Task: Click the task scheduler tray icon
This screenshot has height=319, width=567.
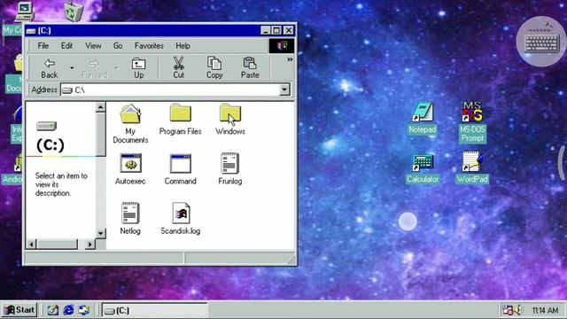Action: (508, 310)
